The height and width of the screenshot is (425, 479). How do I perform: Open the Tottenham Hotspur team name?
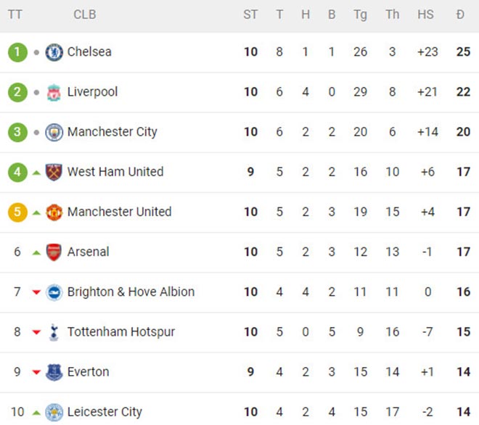tap(121, 332)
